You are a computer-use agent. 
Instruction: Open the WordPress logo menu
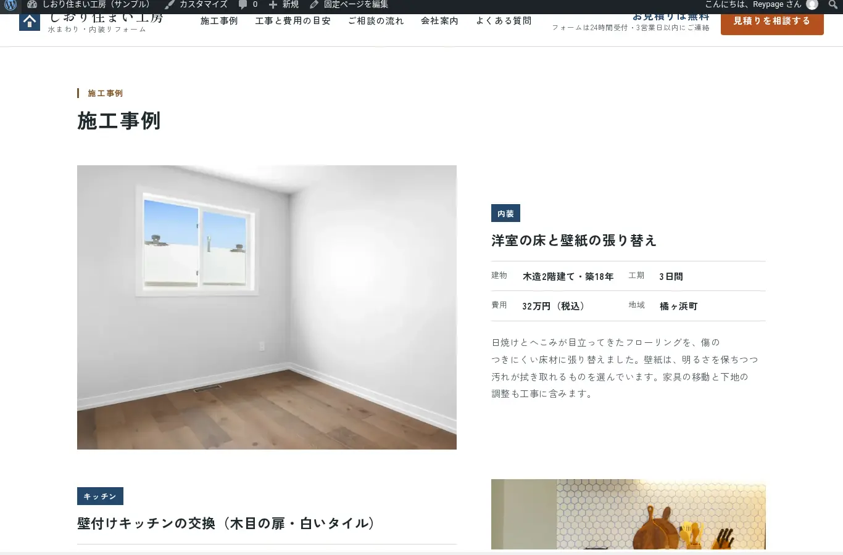[10, 5]
